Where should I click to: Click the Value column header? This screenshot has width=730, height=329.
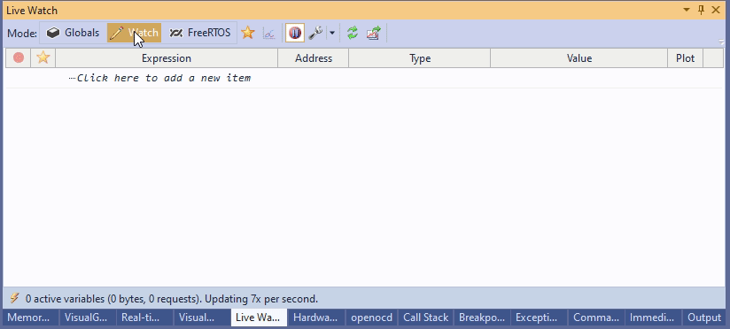(579, 58)
